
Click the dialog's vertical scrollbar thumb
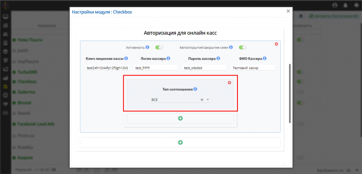tap(290, 94)
